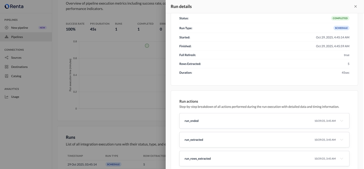
Task: Click the New pipeline plus icon
Action: point(6,27)
